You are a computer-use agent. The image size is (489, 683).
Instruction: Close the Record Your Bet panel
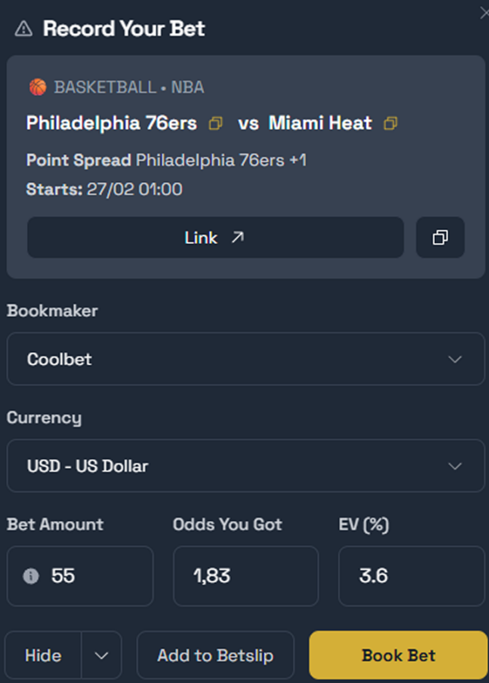point(484,13)
